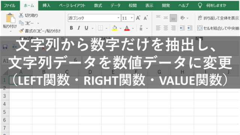
Task: Click セルを結合して中央揃え merge button
Action: coord(218,28)
